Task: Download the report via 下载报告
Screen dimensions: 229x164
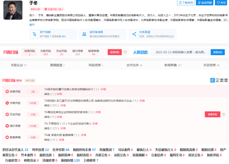Action: click(x=186, y=2)
